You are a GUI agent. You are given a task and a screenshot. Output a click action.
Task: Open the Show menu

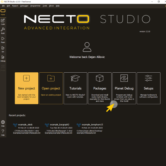52,6
